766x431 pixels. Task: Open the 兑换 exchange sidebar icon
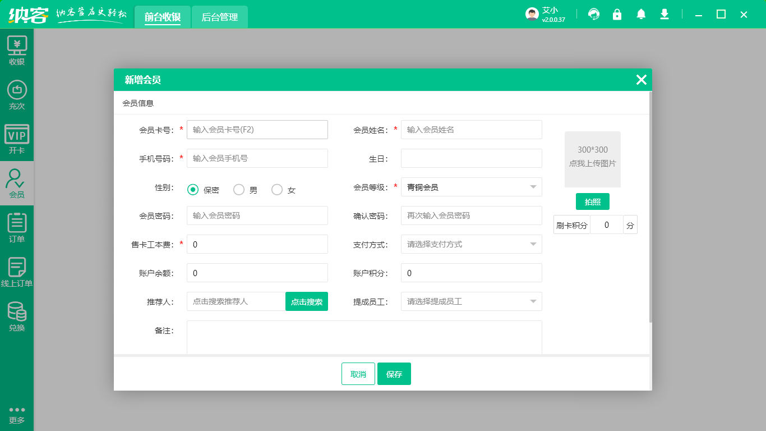17,317
